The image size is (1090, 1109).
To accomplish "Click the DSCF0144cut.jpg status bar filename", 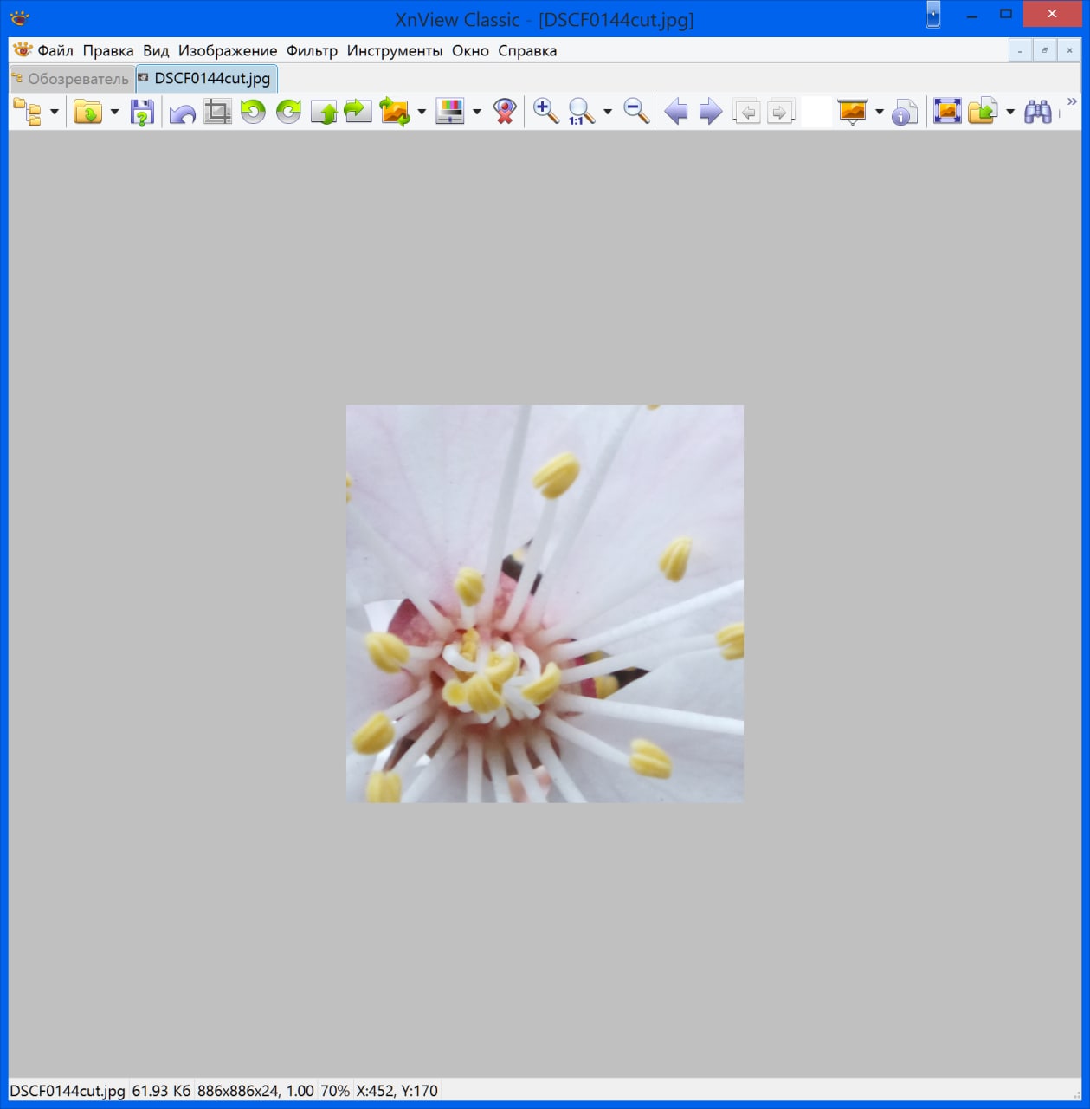I will tap(68, 1091).
